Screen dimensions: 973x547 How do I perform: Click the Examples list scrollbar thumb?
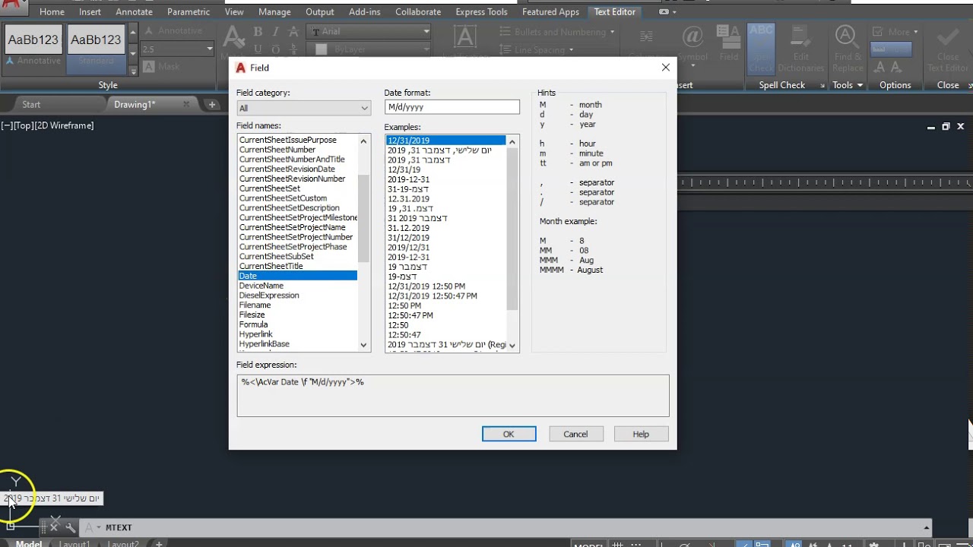pyautogui.click(x=512, y=229)
